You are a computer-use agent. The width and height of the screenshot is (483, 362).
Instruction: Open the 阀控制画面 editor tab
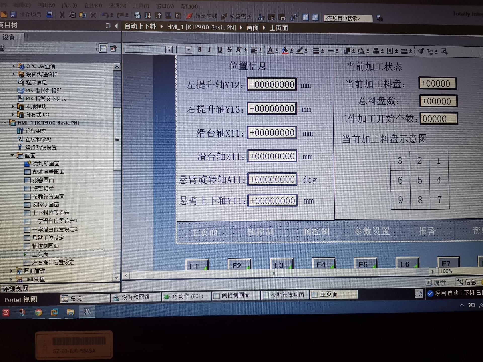pos(235,295)
